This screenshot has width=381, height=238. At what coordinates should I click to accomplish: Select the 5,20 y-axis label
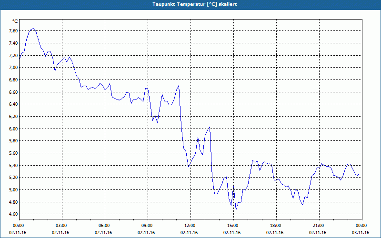click(x=13, y=178)
